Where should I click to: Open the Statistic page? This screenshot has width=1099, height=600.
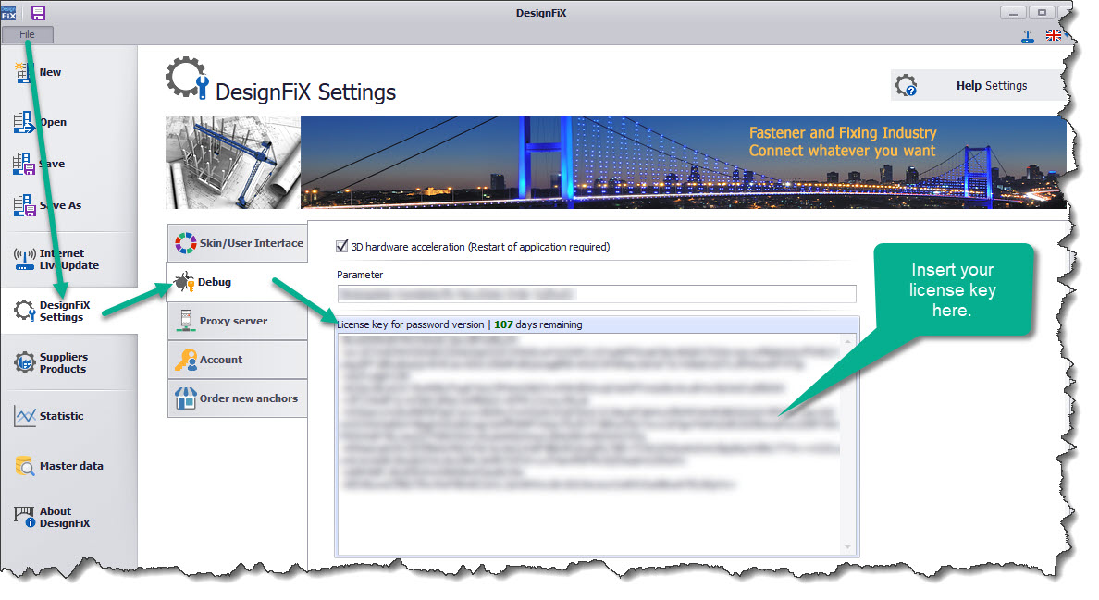pyautogui.click(x=62, y=416)
